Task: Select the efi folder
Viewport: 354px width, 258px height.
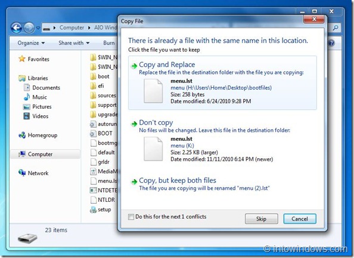Action: click(x=101, y=86)
